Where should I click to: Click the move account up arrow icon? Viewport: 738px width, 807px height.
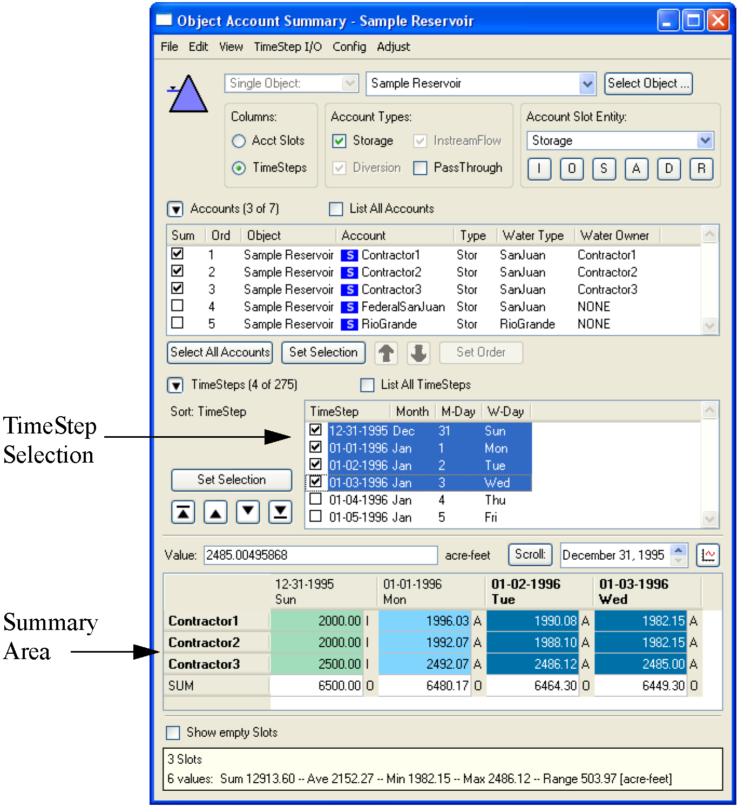click(x=386, y=353)
